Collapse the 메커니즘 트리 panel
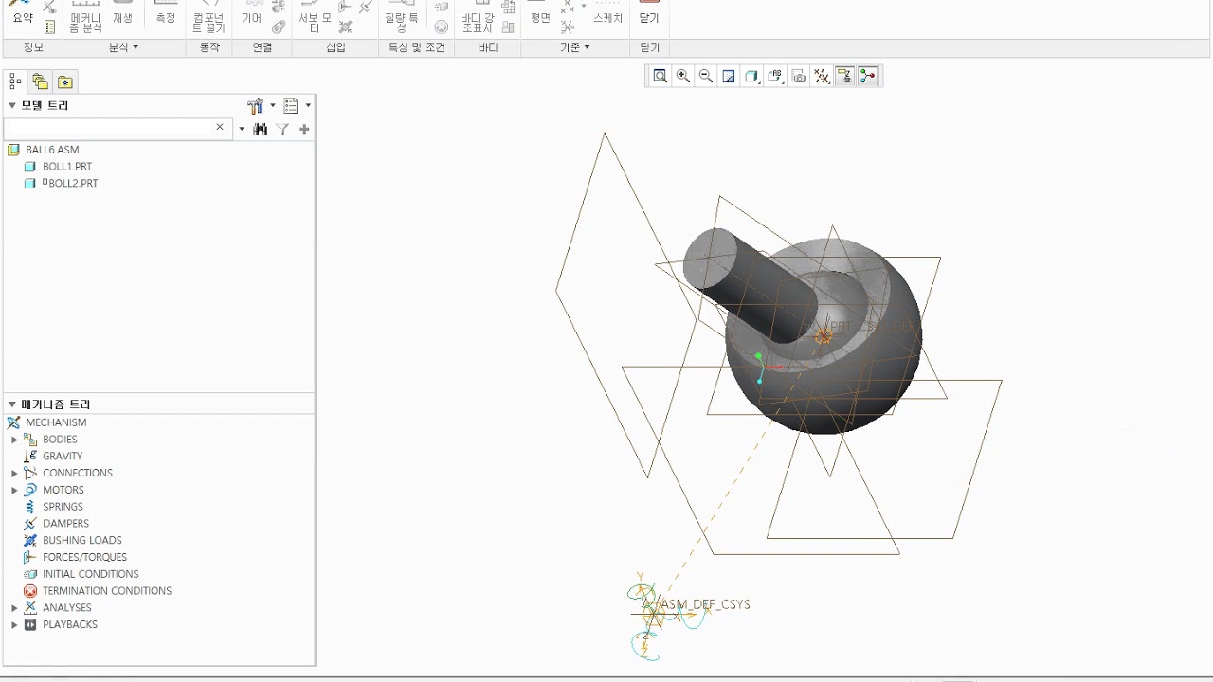The image size is (1213, 682). pos(12,404)
